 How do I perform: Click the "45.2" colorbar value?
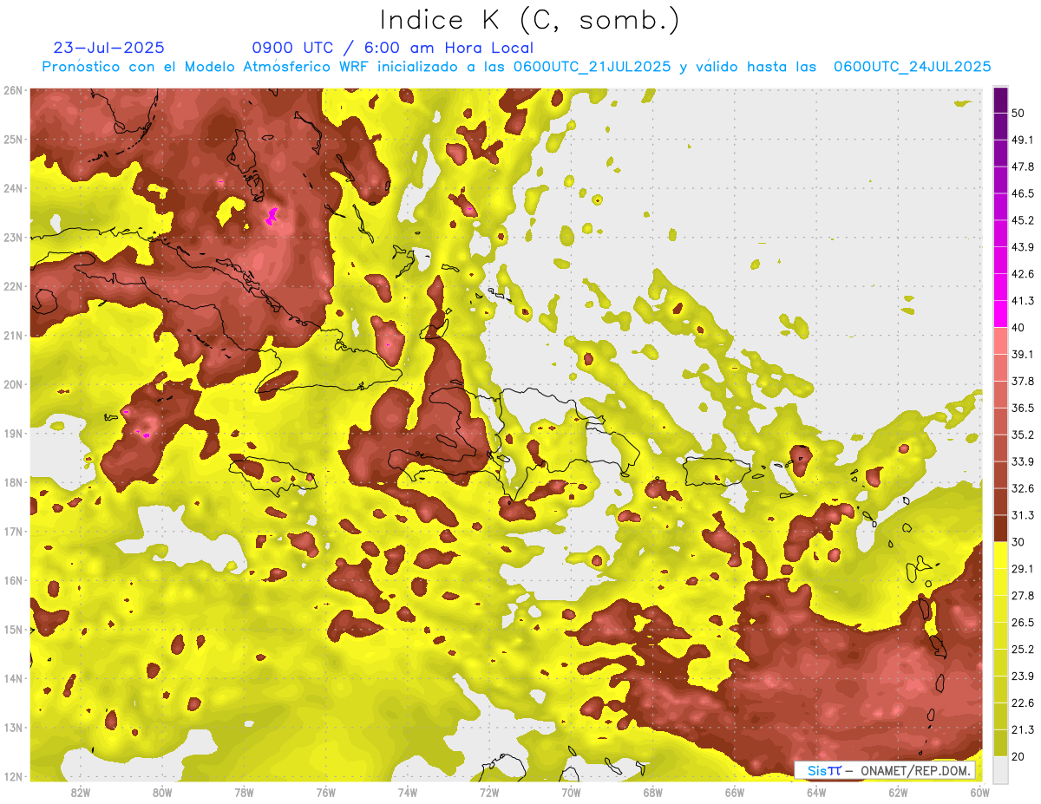pyautogui.click(x=1024, y=220)
